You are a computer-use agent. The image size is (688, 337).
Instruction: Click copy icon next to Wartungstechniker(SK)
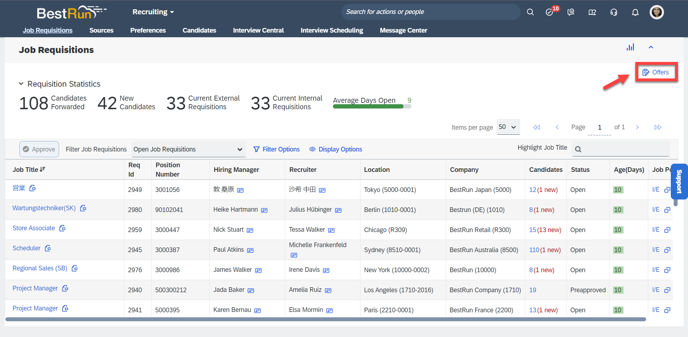coord(83,208)
